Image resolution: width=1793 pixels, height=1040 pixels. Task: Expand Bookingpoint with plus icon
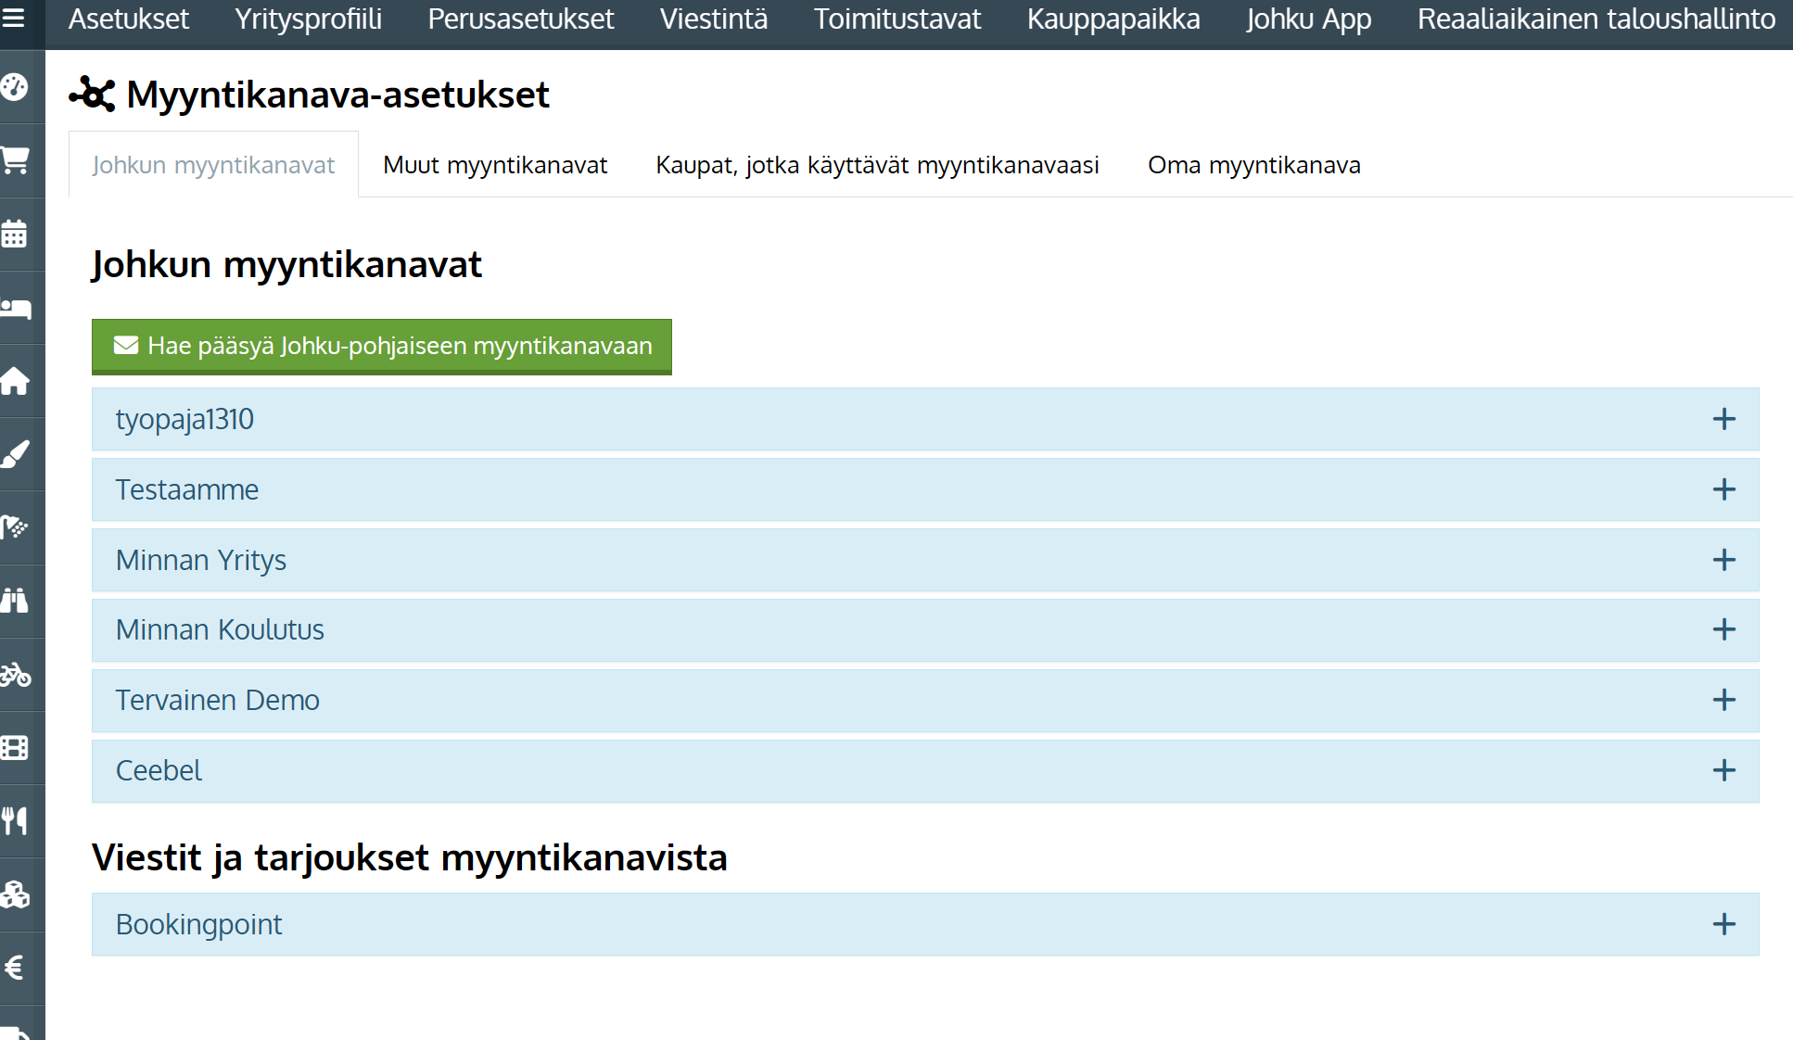point(1723,924)
